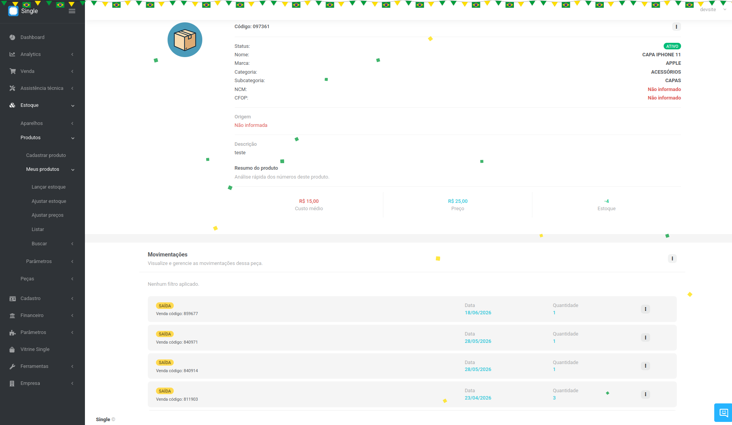Viewport: 732px width, 425px height.
Task: Click the 28/05/2026 date of sale 840971
Action: click(x=478, y=341)
